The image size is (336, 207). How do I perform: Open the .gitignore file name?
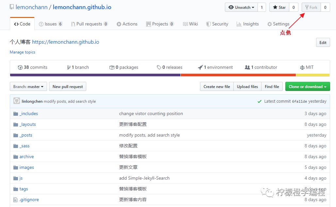coord(29,200)
